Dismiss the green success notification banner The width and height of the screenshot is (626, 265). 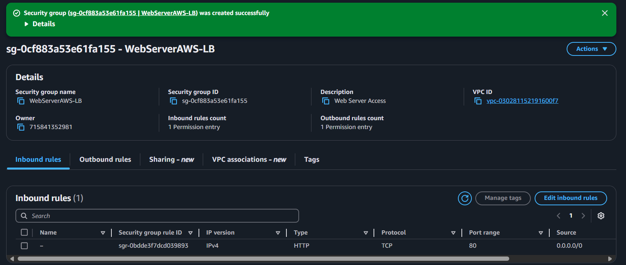[605, 13]
